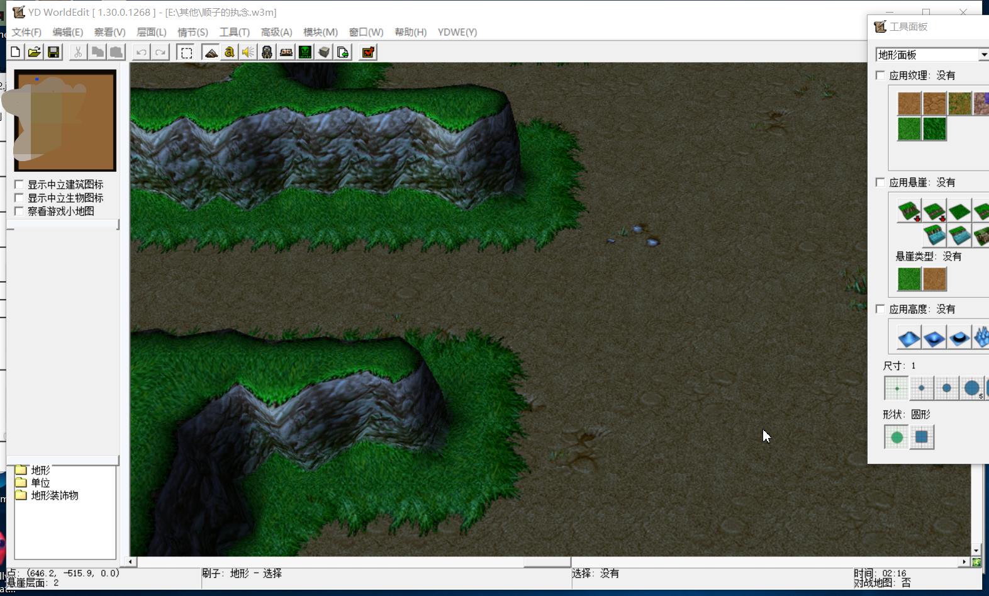Click the Test Map checkmark icon
989x596 pixels.
click(369, 52)
